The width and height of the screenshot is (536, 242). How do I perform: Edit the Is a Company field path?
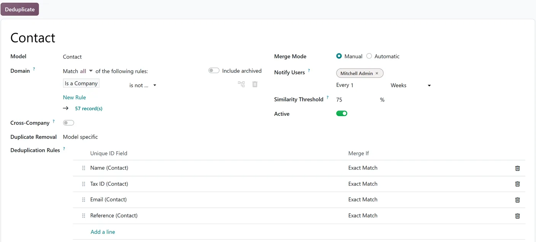(x=81, y=83)
